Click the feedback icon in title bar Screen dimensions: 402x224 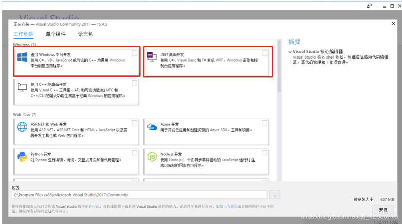pyautogui.click(x=369, y=6)
